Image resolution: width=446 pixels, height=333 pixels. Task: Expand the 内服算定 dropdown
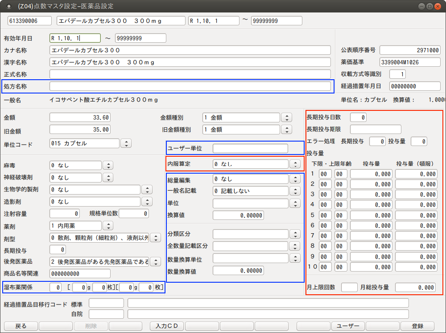coord(295,164)
